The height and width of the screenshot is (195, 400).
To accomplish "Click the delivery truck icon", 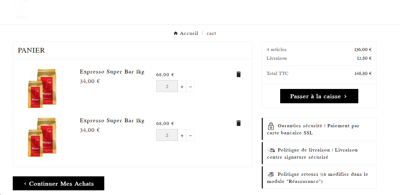I will point(271,150).
